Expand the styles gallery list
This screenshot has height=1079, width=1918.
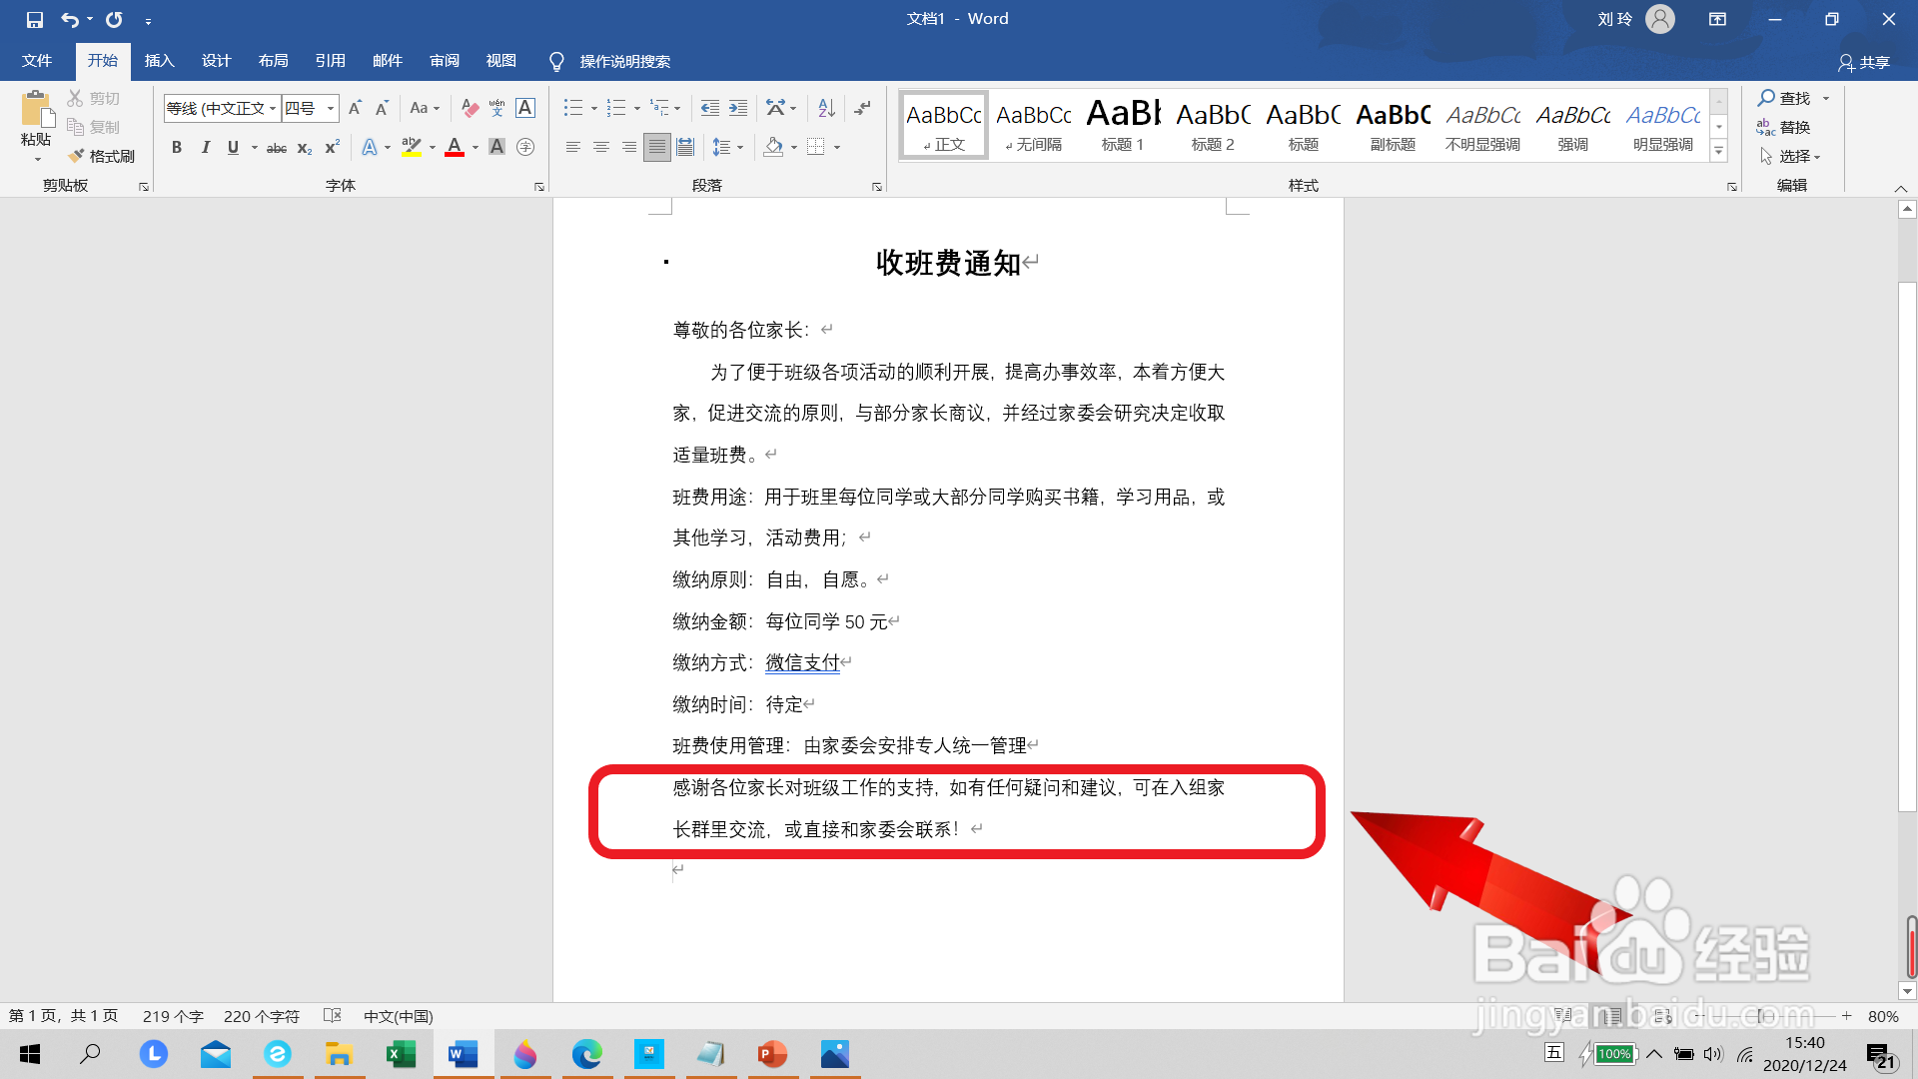pyautogui.click(x=1719, y=152)
